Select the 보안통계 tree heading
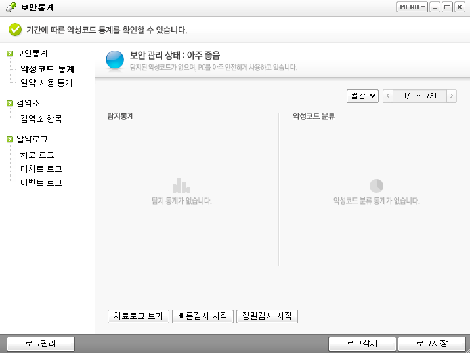The width and height of the screenshot is (470, 353). (x=32, y=53)
